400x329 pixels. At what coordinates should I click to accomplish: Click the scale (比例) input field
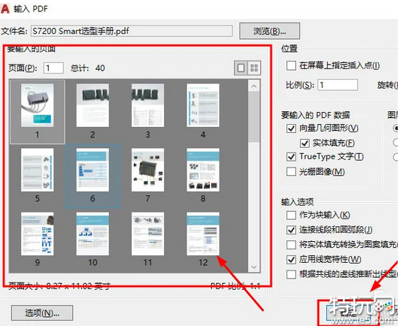click(338, 85)
